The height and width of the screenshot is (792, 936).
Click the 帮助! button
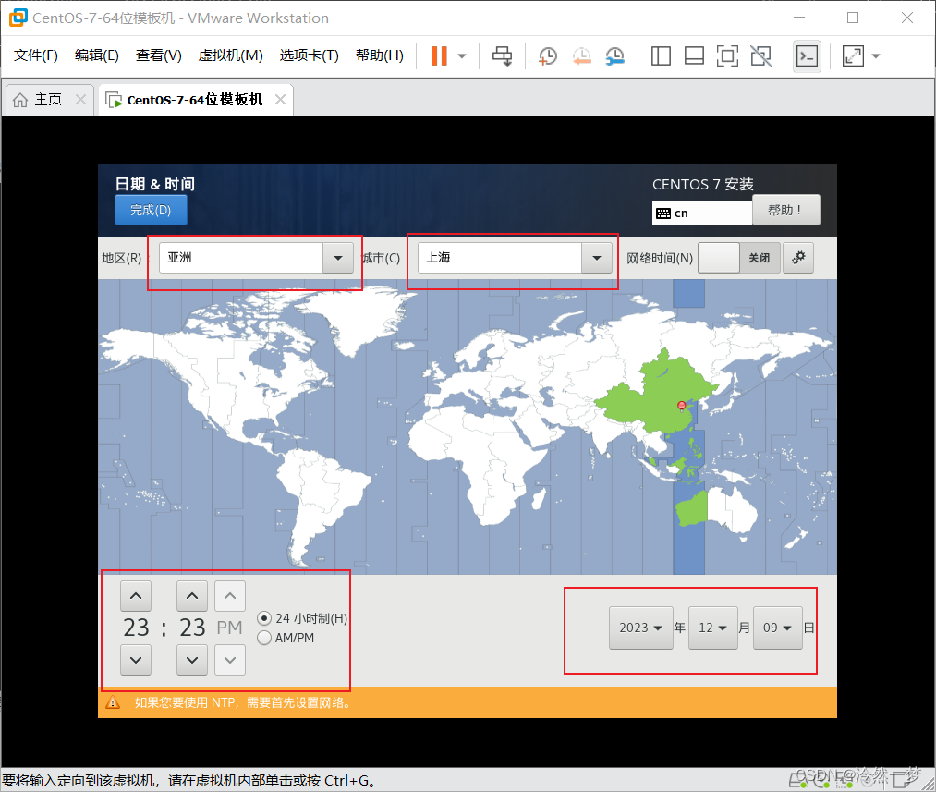[785, 210]
